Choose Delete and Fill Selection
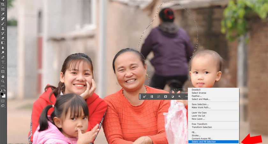The image size is (268, 144). coord(213,142)
